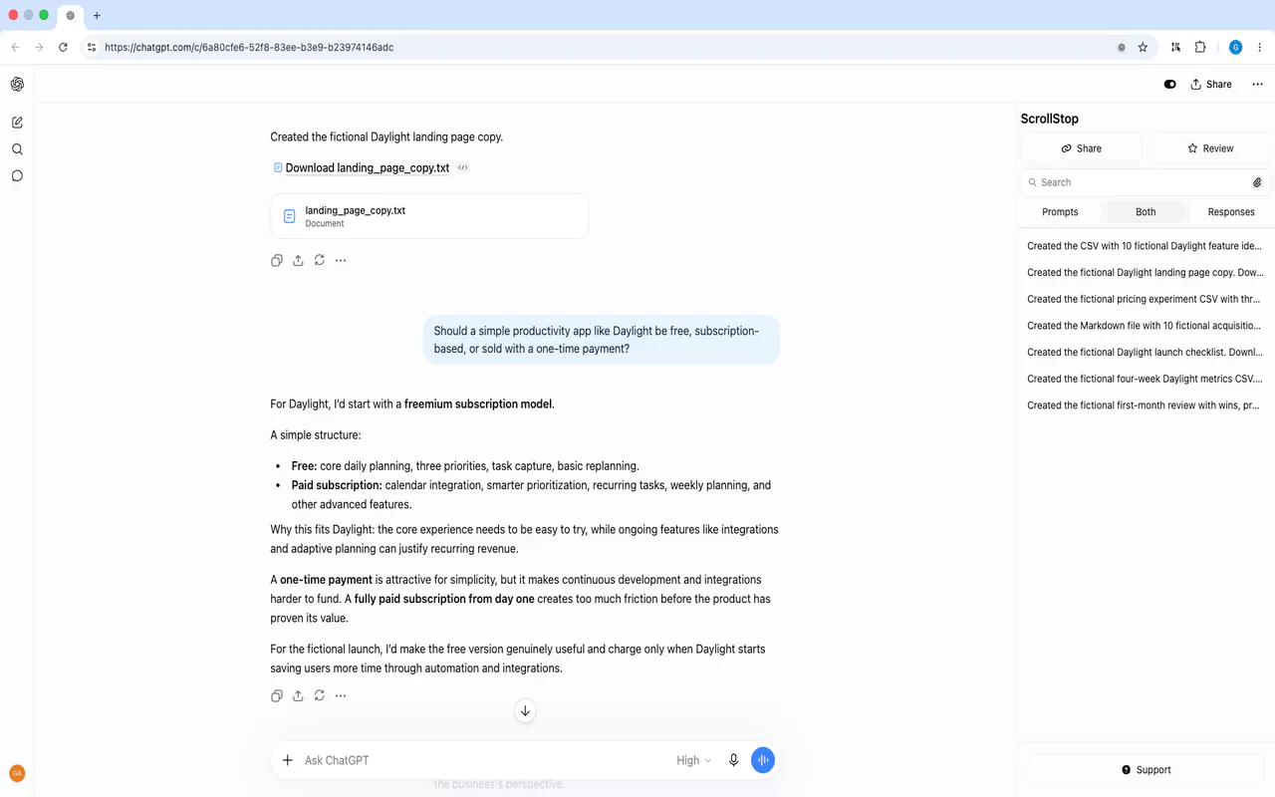Share the freemium subscription response via upload icon
This screenshot has height=797, width=1275.
(x=298, y=696)
